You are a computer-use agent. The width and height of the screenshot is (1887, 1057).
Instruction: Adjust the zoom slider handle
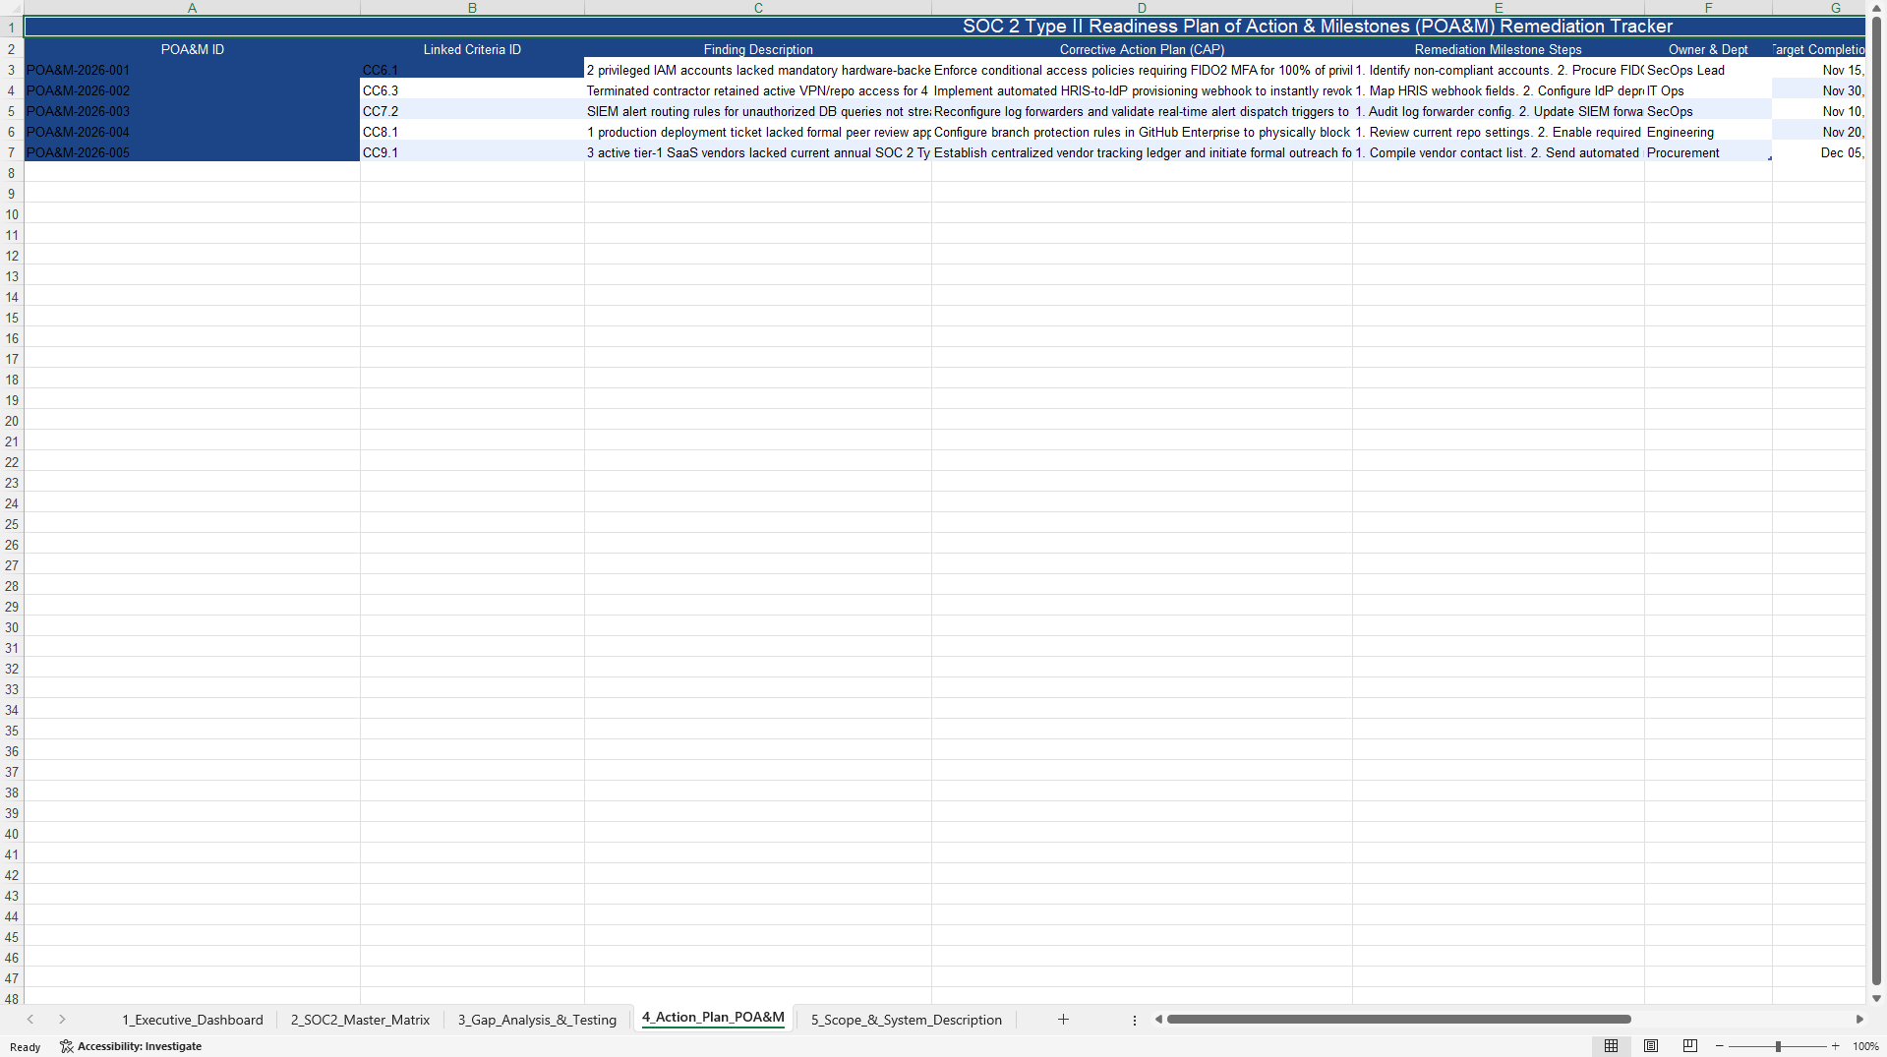coord(1778,1046)
